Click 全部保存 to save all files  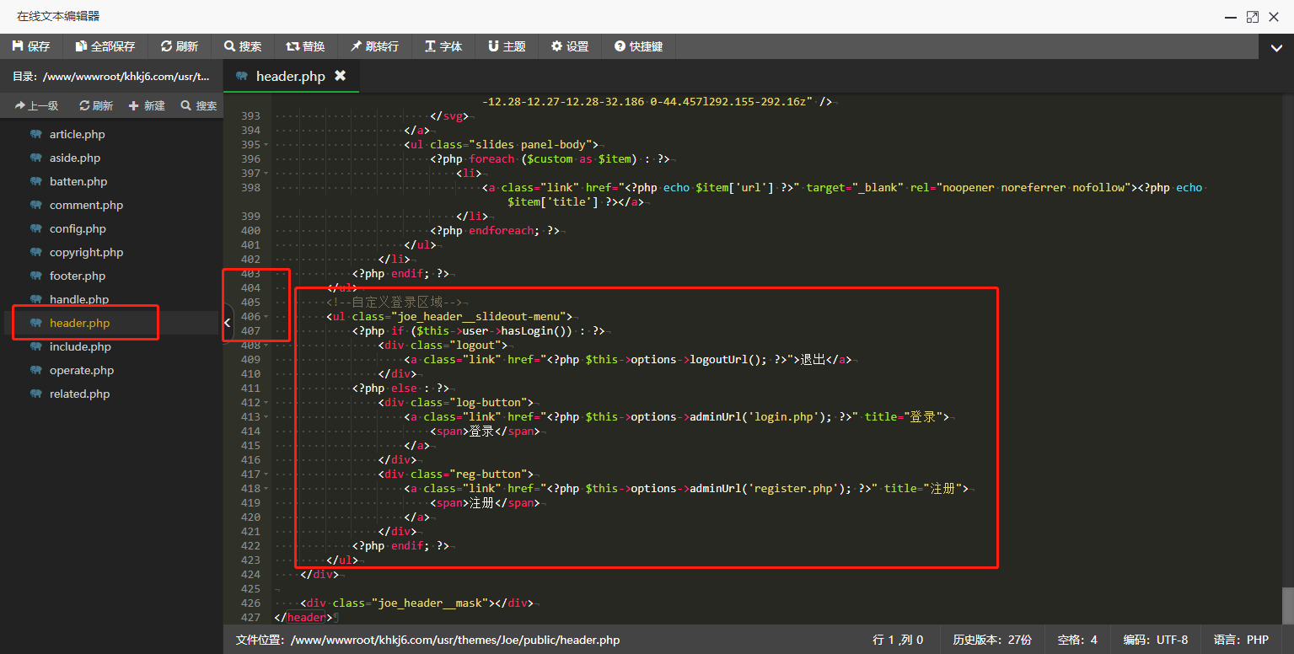point(105,46)
